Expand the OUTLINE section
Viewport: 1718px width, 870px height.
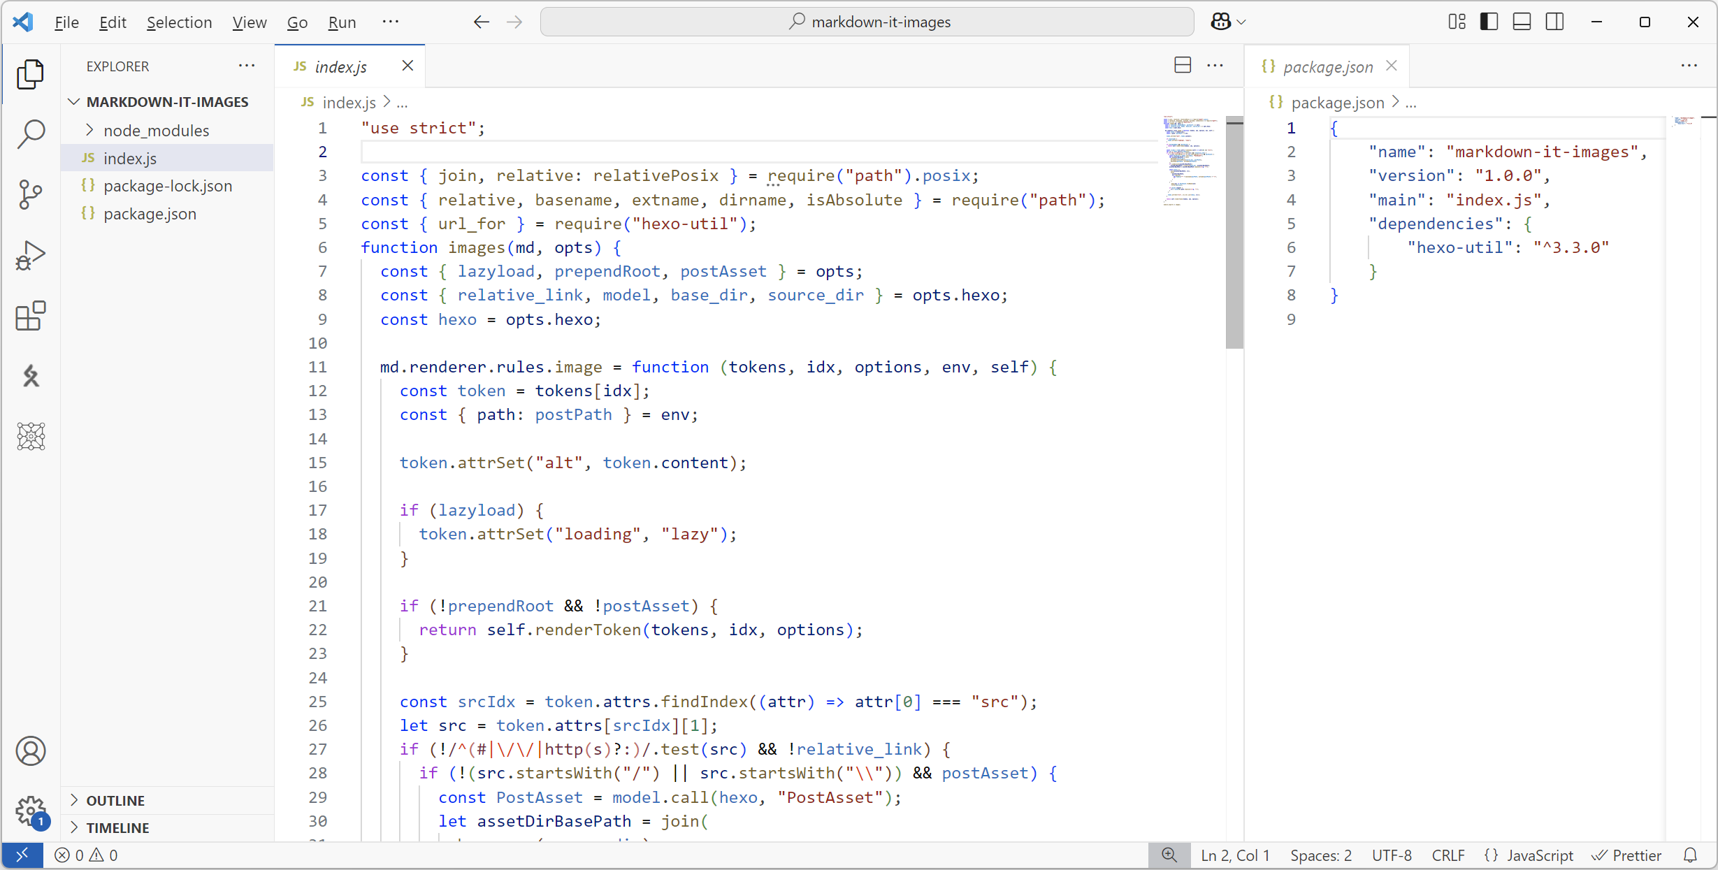(115, 801)
